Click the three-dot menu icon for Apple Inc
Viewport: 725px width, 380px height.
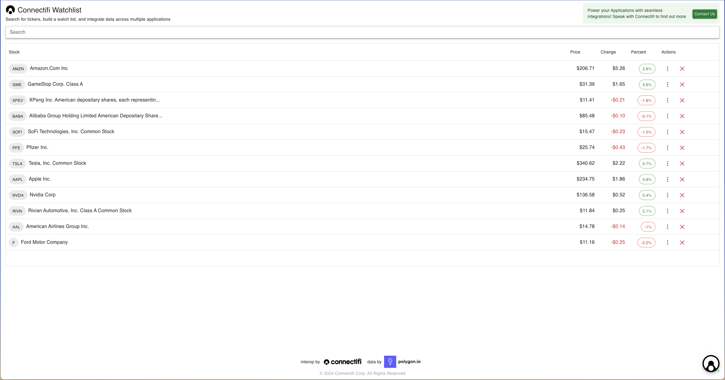point(668,179)
